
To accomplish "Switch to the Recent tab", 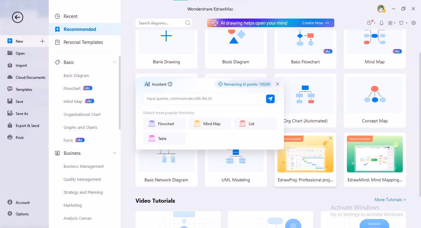I will [x=71, y=16].
